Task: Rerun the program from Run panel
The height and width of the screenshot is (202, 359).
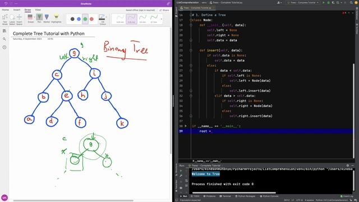Action: 181,171
